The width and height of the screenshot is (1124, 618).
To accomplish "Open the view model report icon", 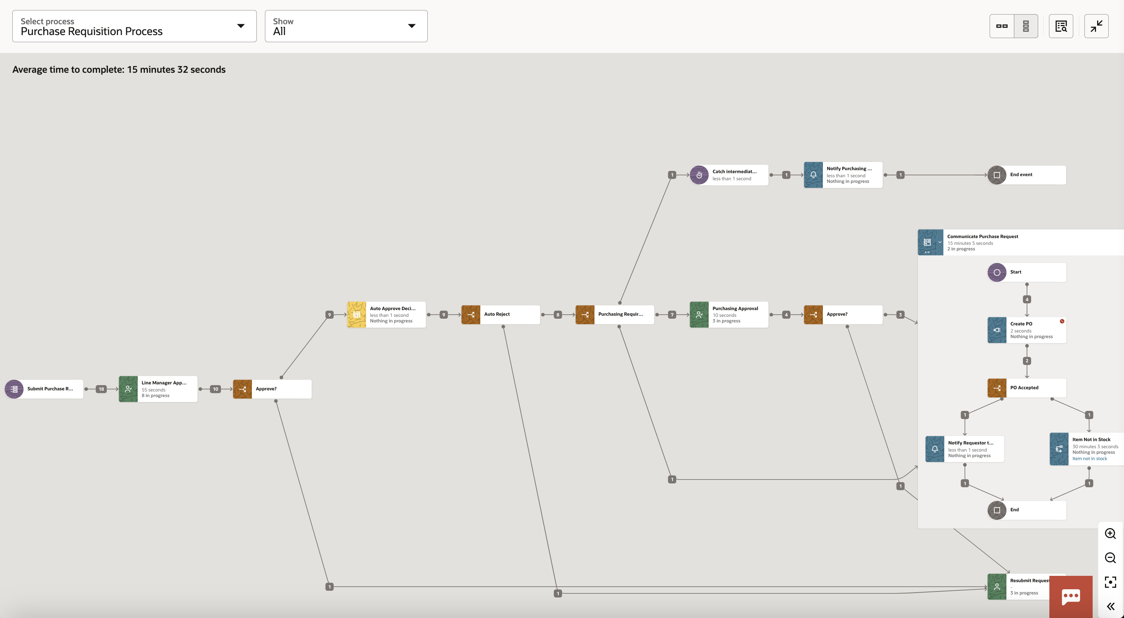I will click(x=1061, y=26).
